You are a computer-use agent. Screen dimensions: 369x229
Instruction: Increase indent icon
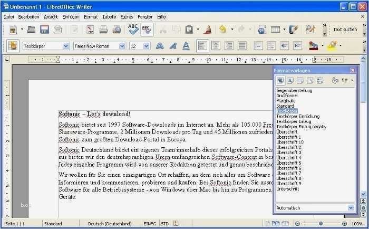pyautogui.click(x=297, y=46)
